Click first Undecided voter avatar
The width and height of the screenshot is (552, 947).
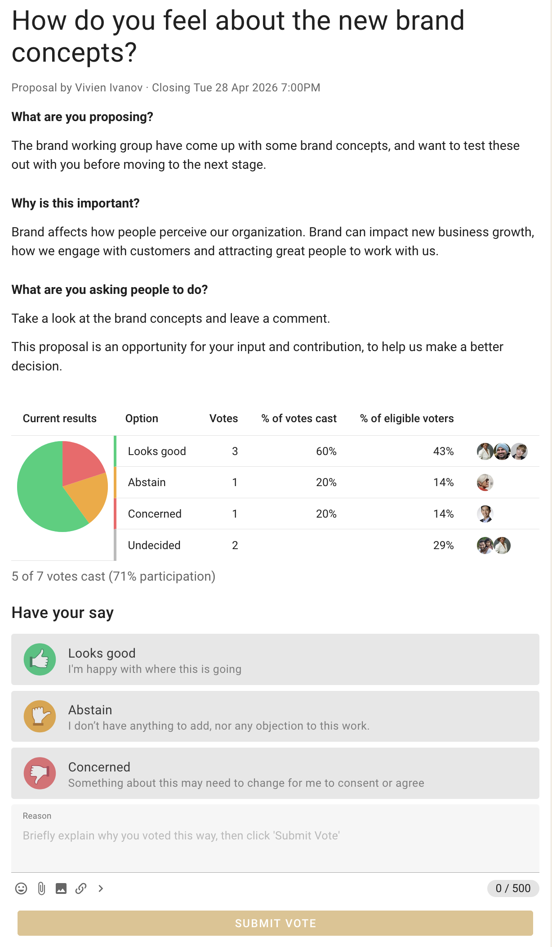[485, 545]
